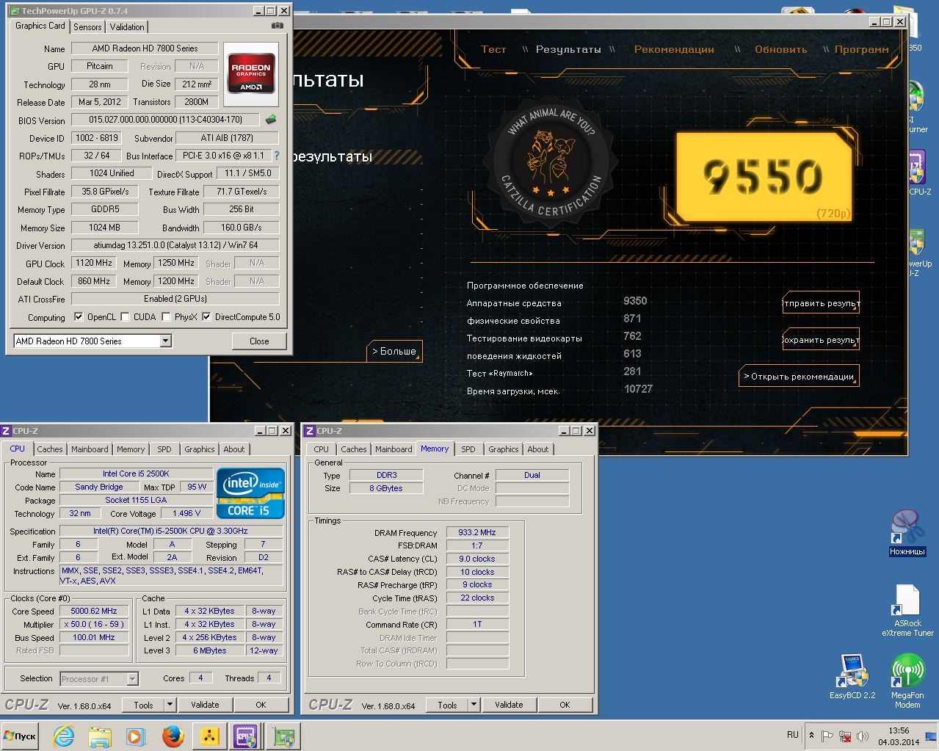Switch to the yellow Catzilla taskbar button

point(209,736)
